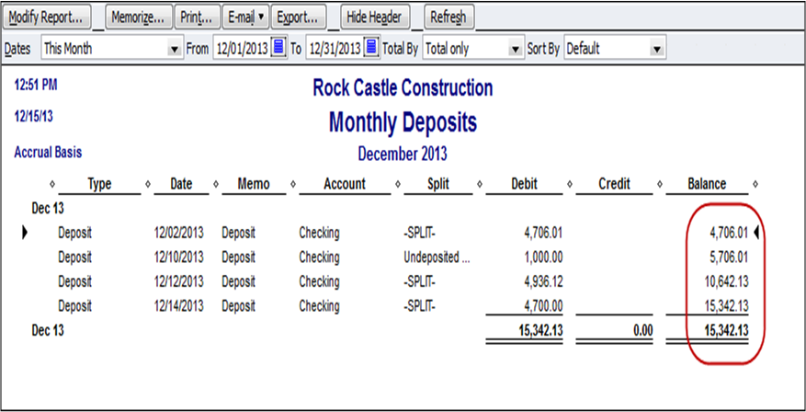
Task: Select the Split column header
Action: (x=438, y=184)
